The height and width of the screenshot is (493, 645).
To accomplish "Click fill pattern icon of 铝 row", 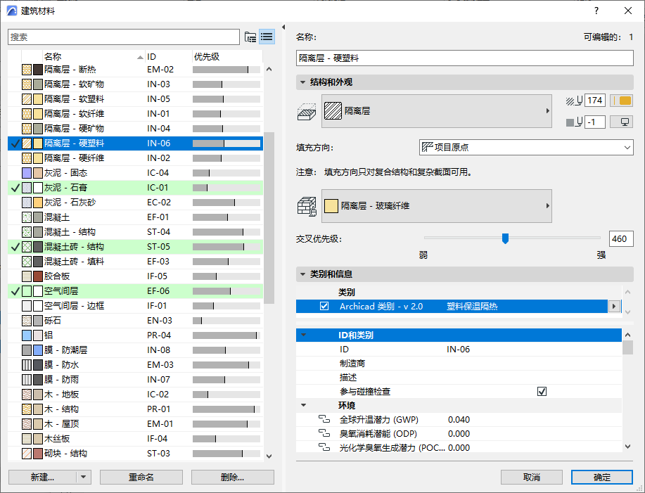I will click(27, 335).
